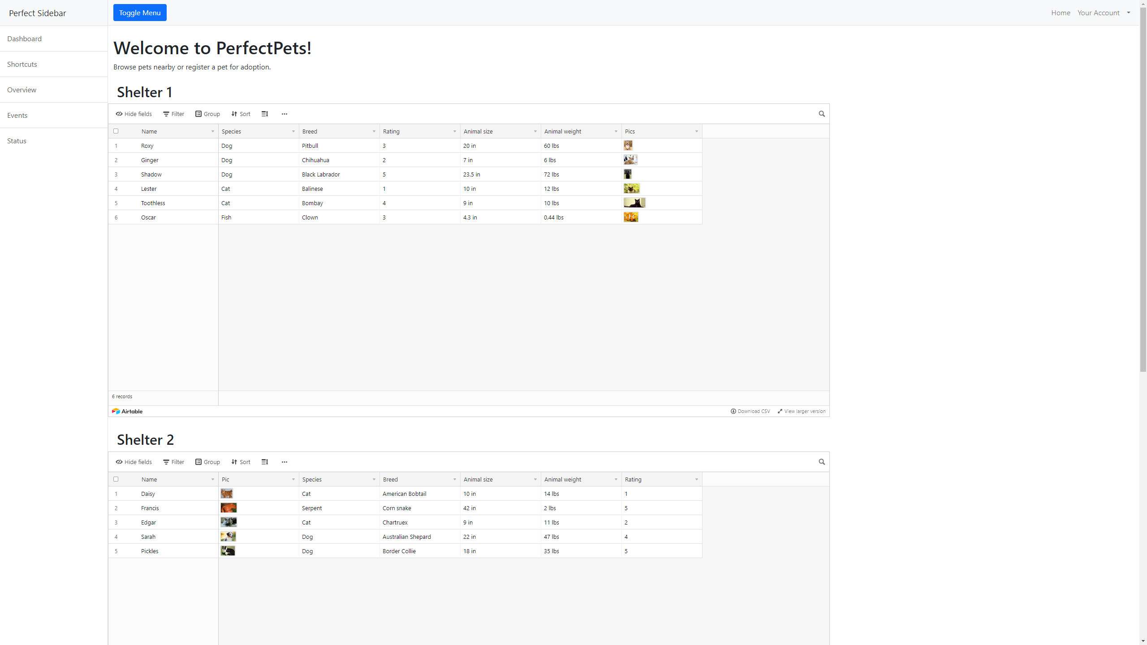Expand the Species column dropdown in Shelter 1
The width and height of the screenshot is (1147, 645).
tap(293, 131)
